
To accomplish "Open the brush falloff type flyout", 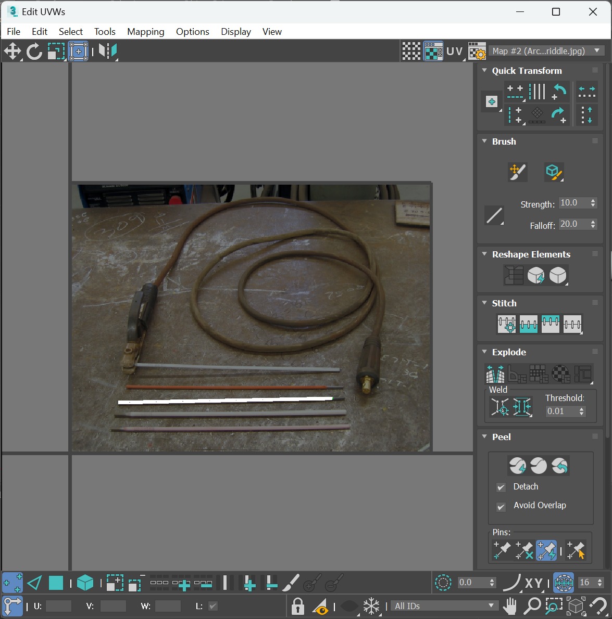I will tap(494, 215).
